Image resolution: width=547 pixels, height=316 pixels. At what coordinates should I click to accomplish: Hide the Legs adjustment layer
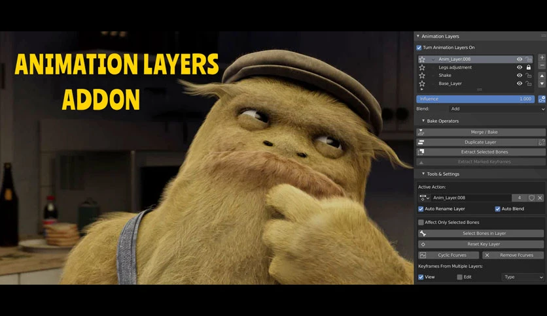click(x=520, y=67)
